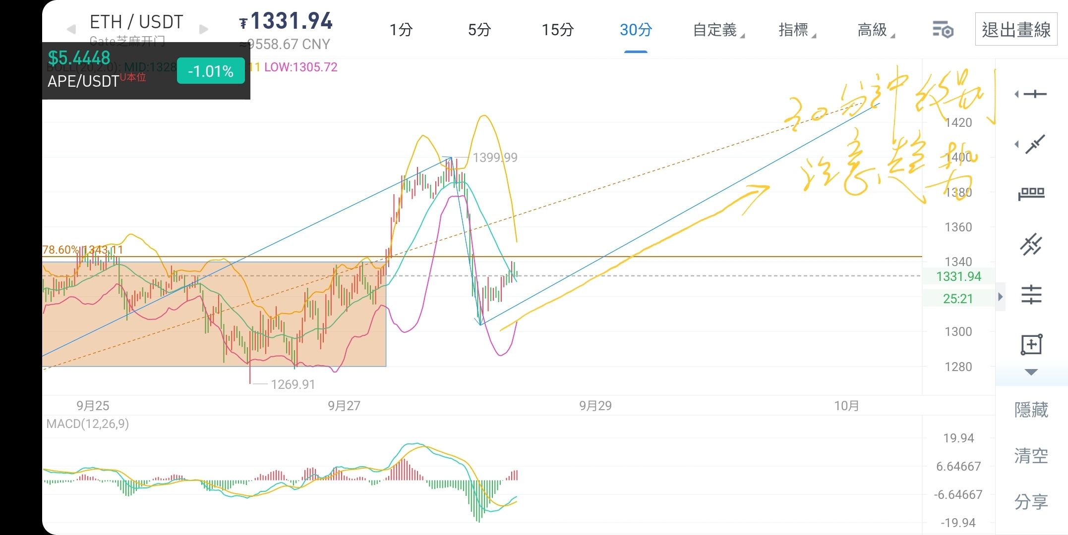The width and height of the screenshot is (1068, 535).
Task: Expand more drawing tools arrow
Action: tap(1031, 372)
